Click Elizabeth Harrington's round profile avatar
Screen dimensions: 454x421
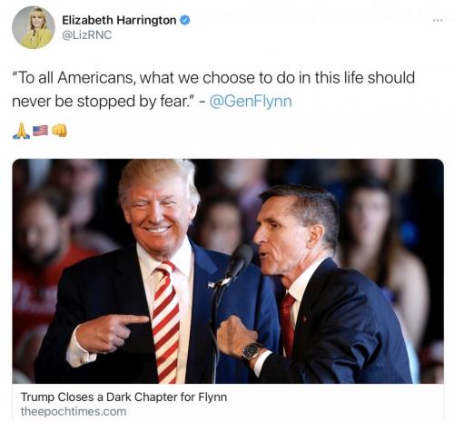[34, 27]
